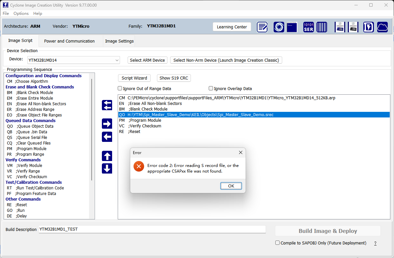Move script line up with up arrow
Viewport: 394px width, 258px height.
point(107,156)
